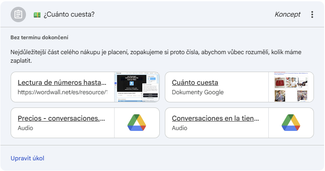Open the 'Cuánto cuesta' Google Doc
The height and width of the screenshot is (171, 325).
pos(195,83)
